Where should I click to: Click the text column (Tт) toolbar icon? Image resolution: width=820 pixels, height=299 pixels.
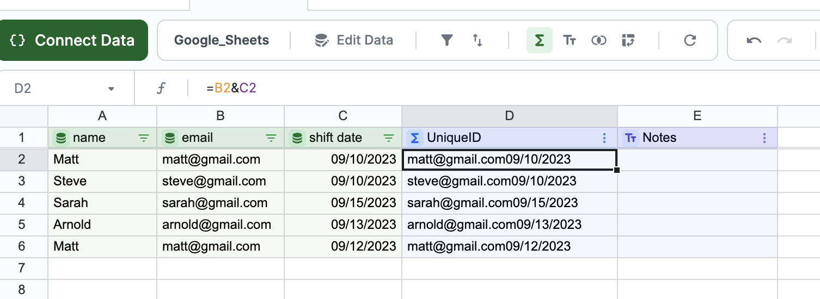(x=570, y=40)
